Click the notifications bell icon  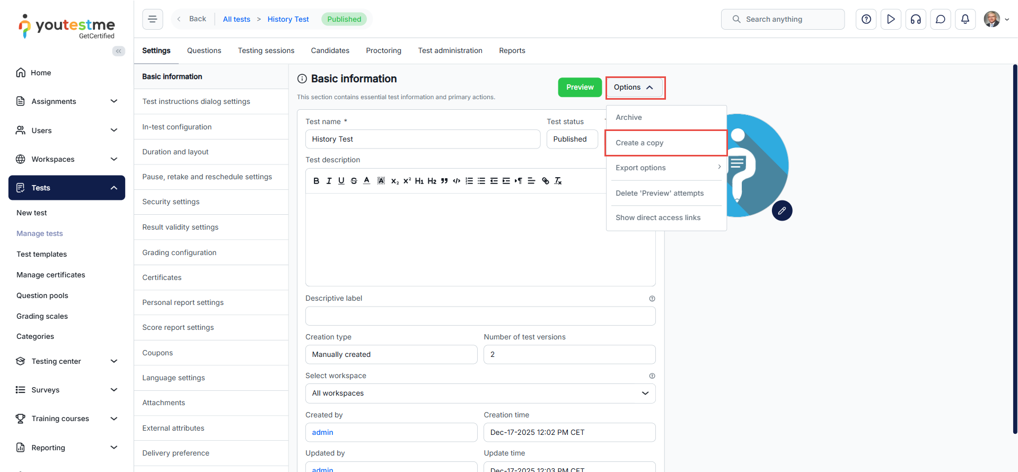(965, 19)
